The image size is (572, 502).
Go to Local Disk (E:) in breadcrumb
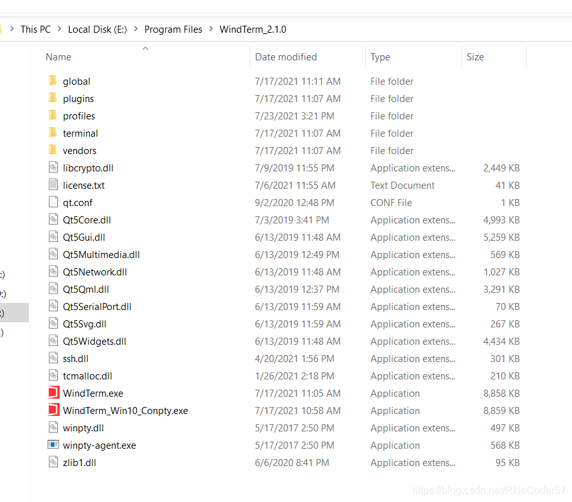tap(98, 29)
